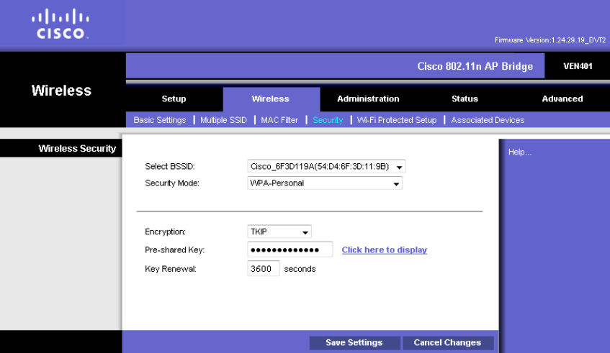
Task: Expand the Select BSSID dropdown
Action: tap(326, 166)
